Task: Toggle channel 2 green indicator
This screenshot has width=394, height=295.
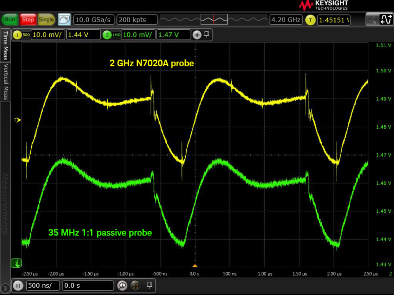Action: 107,35
